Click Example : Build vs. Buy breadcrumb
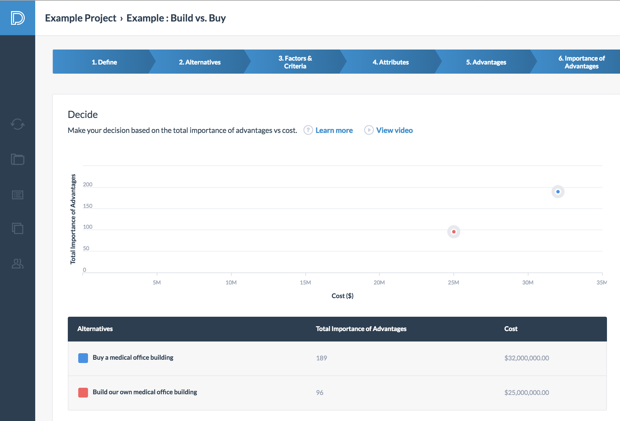620x421 pixels. point(176,18)
